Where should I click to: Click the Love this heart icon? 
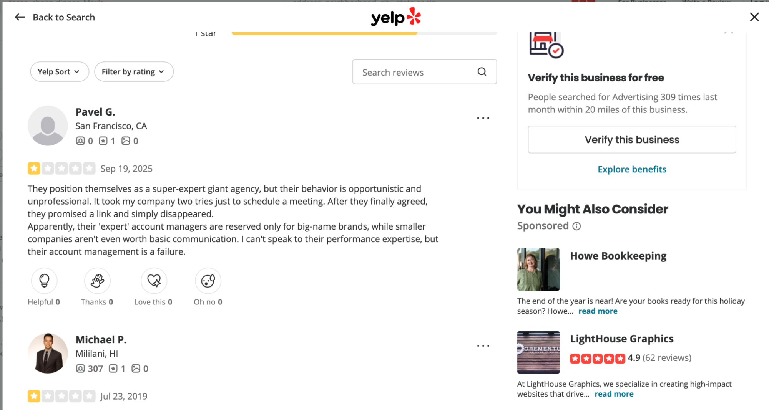coord(154,281)
